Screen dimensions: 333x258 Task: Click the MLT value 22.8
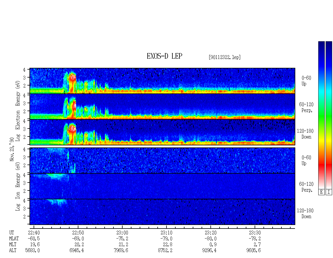(168, 245)
